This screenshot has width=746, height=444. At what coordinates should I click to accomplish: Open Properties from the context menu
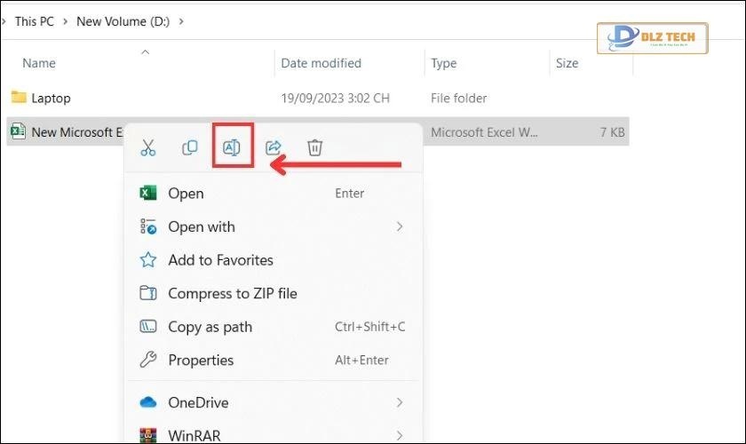pos(201,360)
